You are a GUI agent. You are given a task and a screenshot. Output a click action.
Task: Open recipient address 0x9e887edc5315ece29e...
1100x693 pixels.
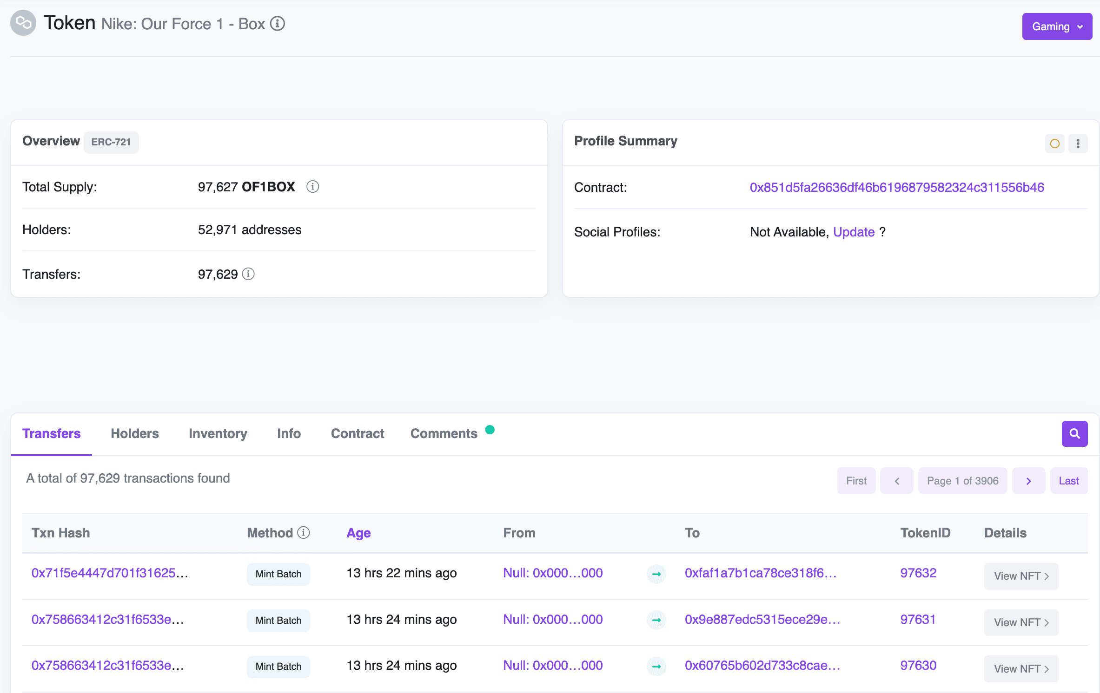762,619
